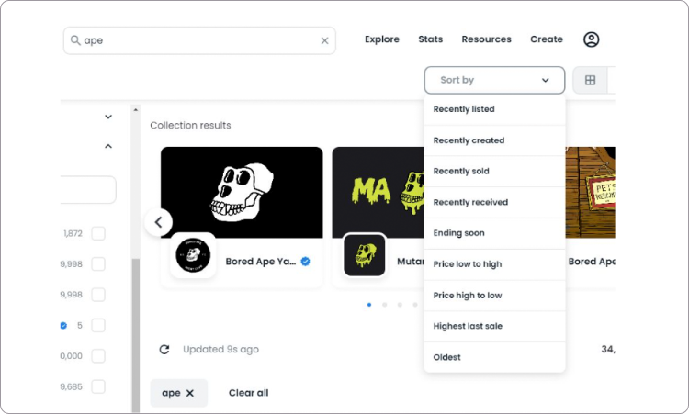Choose 'Recently listed' from sort menu
The height and width of the screenshot is (414, 689).
tap(464, 109)
